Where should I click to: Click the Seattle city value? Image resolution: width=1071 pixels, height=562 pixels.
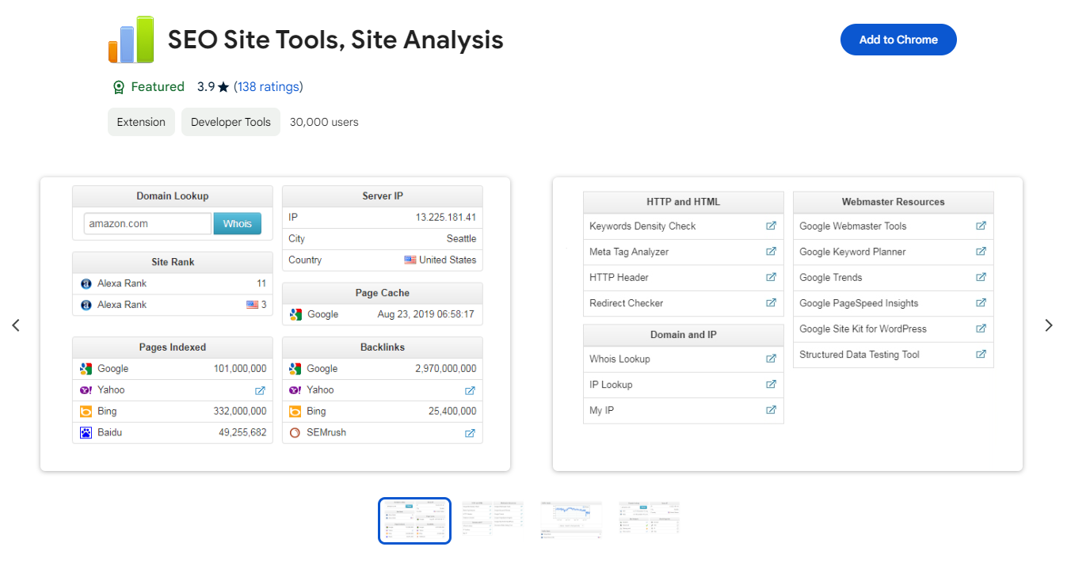tap(462, 239)
